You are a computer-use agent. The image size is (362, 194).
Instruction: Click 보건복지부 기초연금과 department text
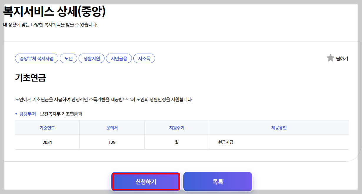[61, 114]
